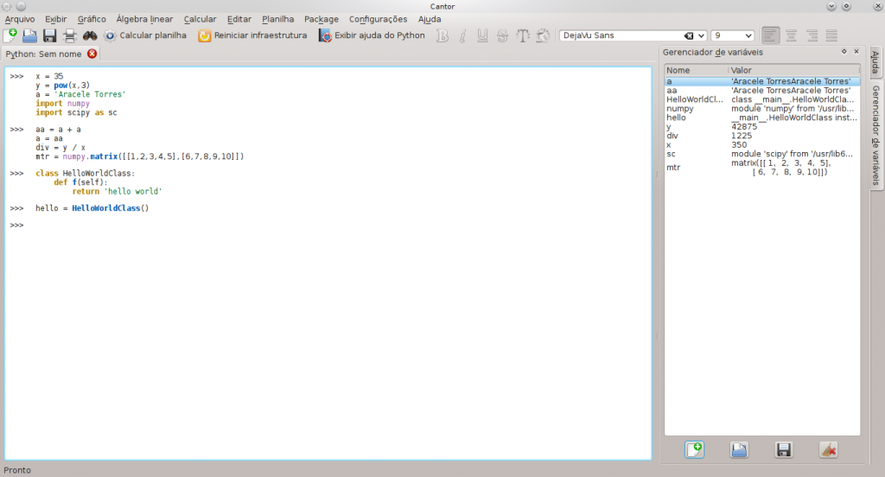Switch to the Ajuda side tab
This screenshot has width=885, height=477.
875,62
